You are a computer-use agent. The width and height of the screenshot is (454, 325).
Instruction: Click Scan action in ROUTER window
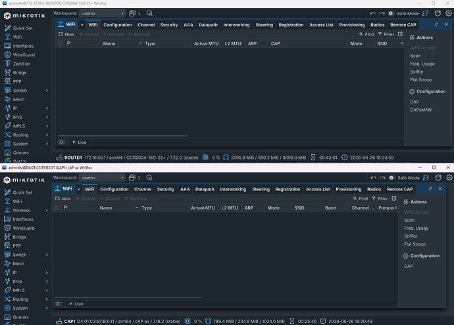[415, 56]
